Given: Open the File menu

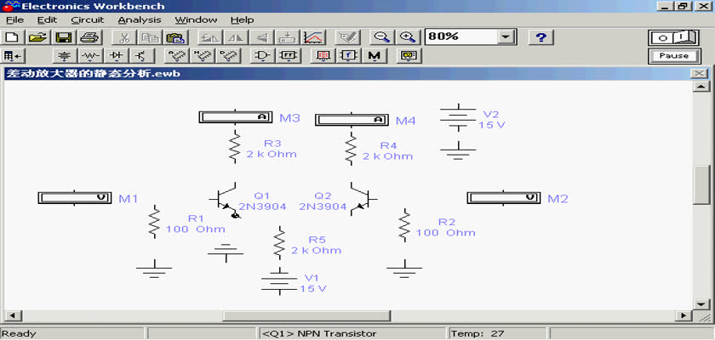Looking at the screenshot, I should (14, 20).
